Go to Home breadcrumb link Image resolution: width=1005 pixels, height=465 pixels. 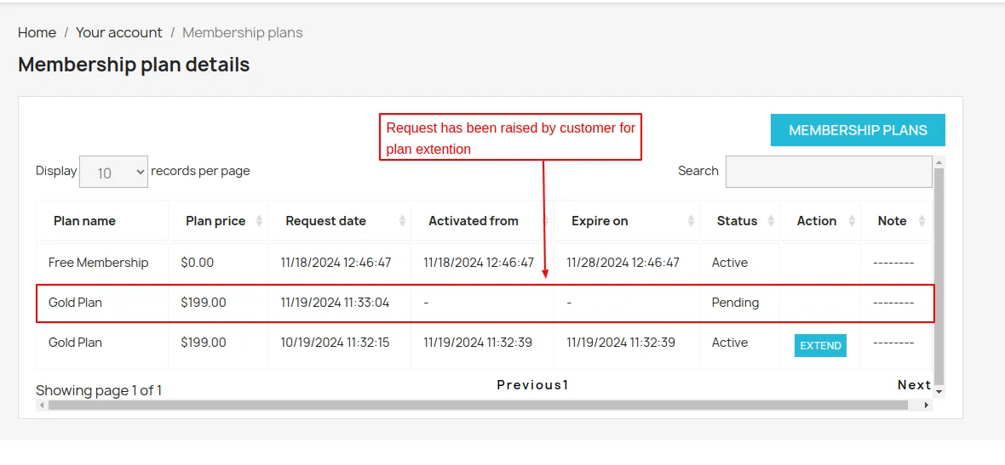pyautogui.click(x=37, y=32)
